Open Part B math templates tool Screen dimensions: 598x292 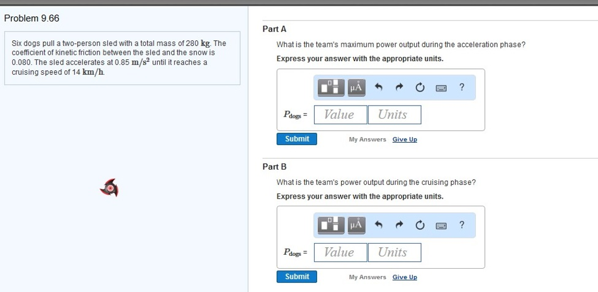pos(331,225)
